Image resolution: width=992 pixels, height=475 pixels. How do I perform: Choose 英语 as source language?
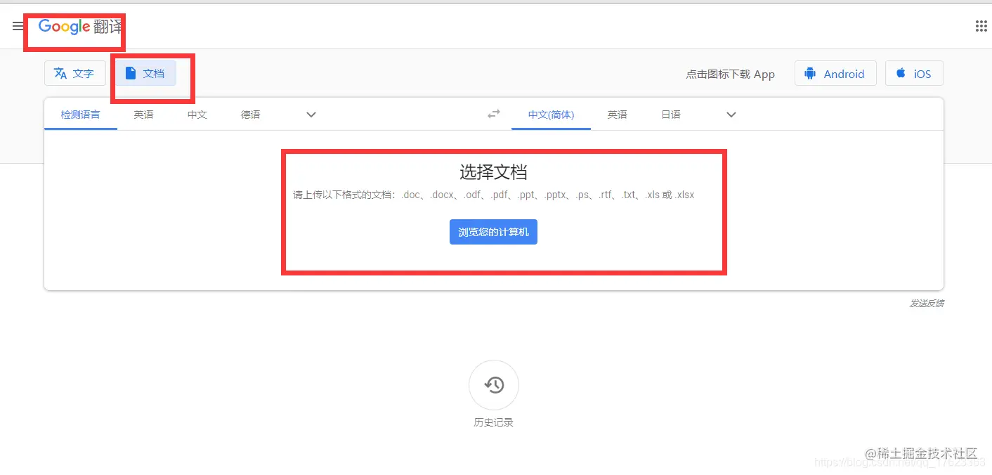[x=144, y=115]
